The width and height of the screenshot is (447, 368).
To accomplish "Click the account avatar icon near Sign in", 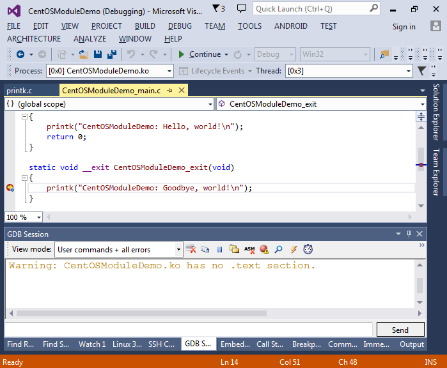I will [435, 26].
